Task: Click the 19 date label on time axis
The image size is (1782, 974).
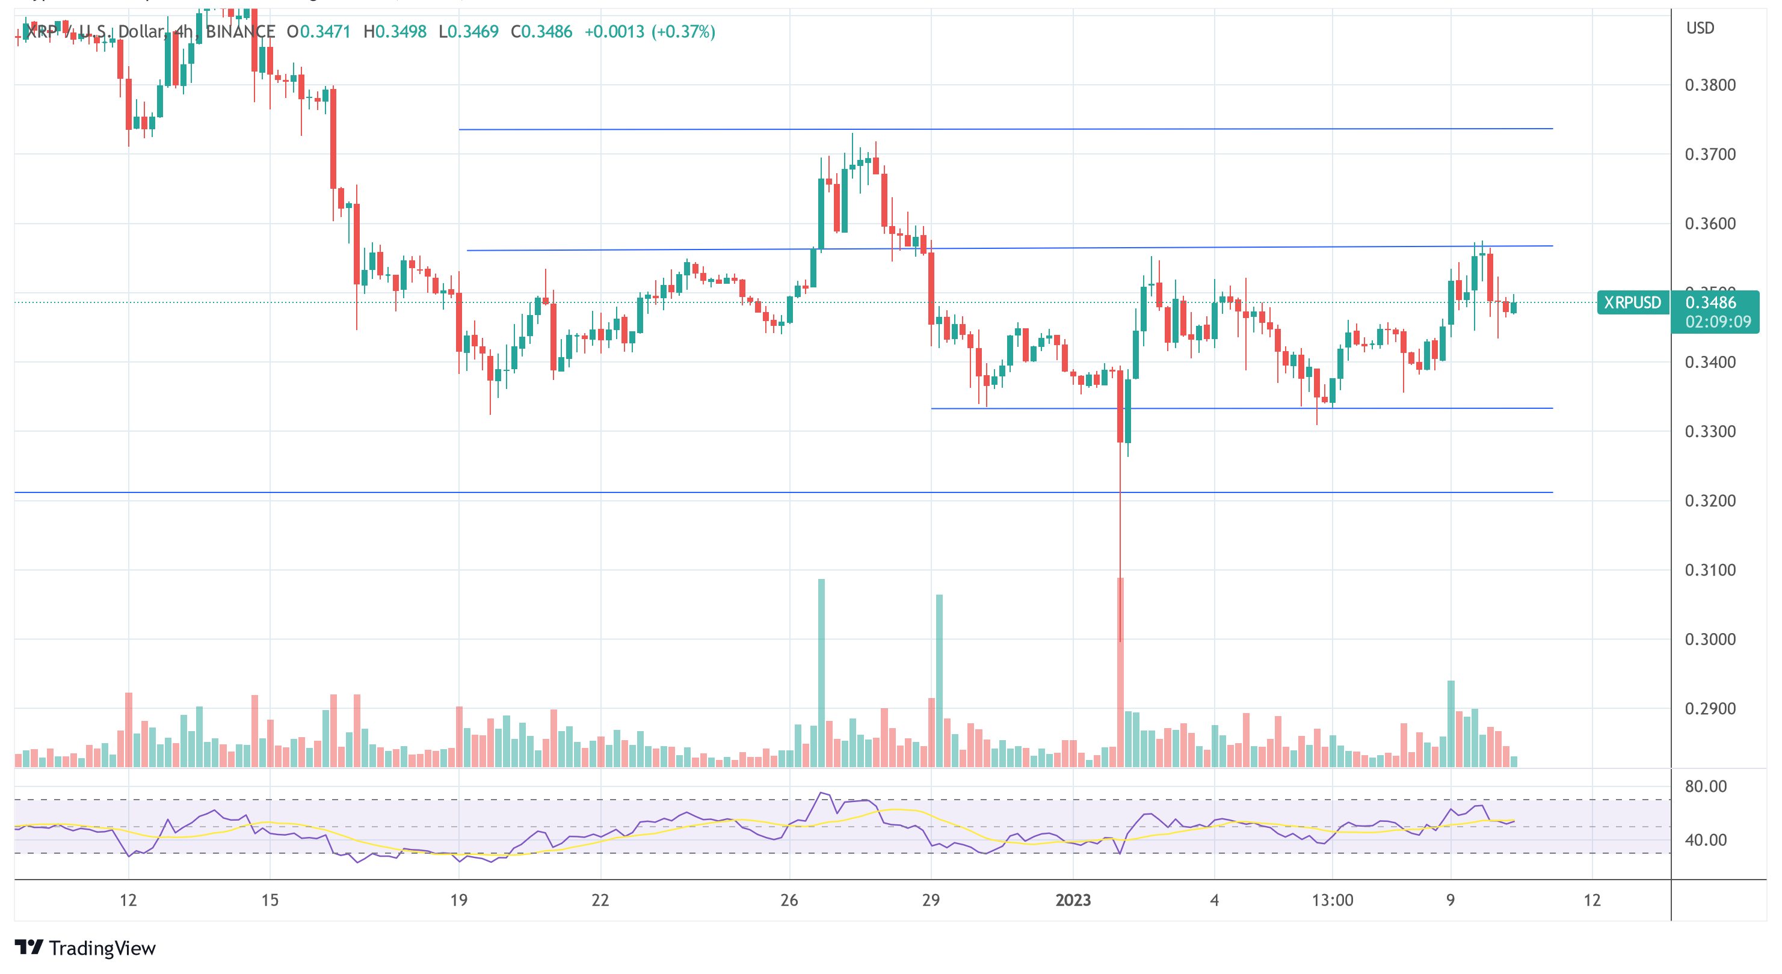Action: (x=458, y=901)
